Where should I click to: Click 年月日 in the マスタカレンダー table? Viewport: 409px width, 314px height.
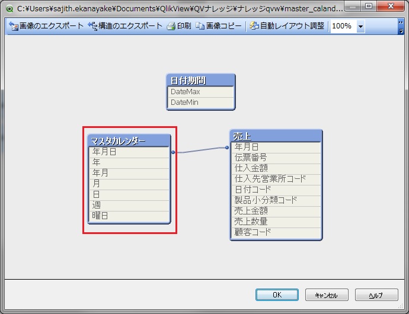click(129, 152)
